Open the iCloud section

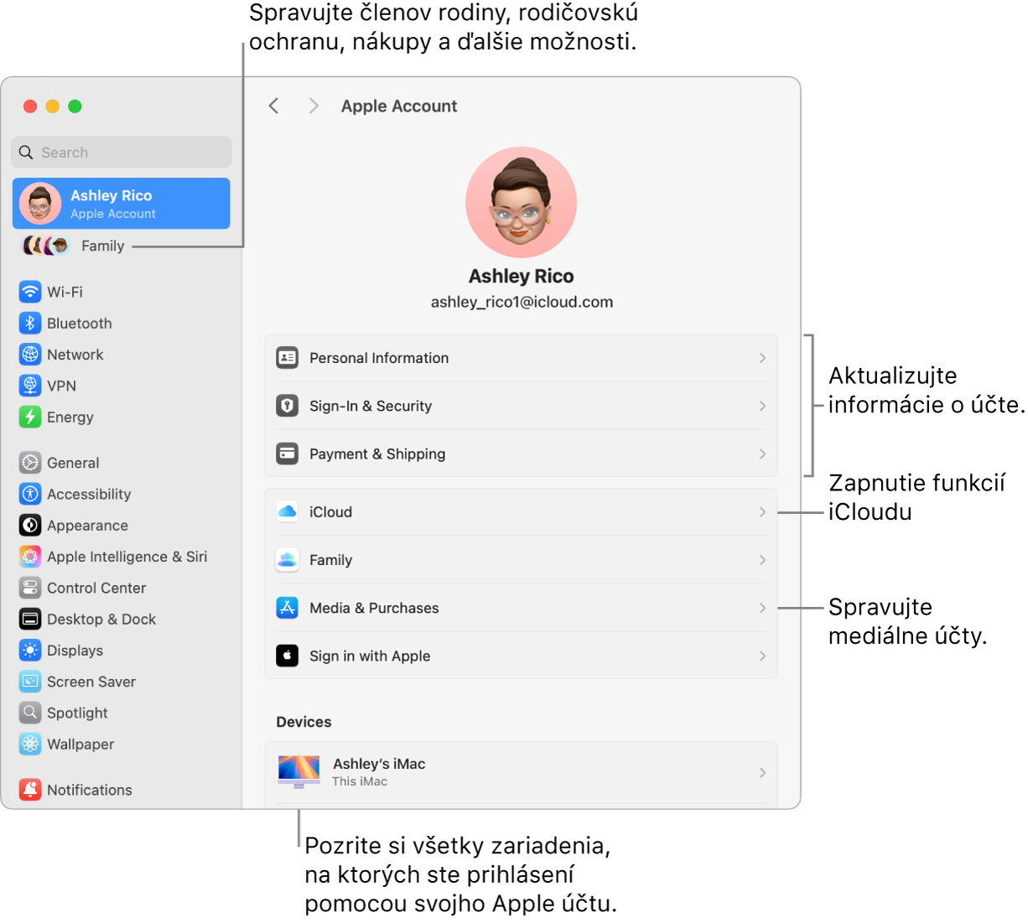tap(521, 511)
